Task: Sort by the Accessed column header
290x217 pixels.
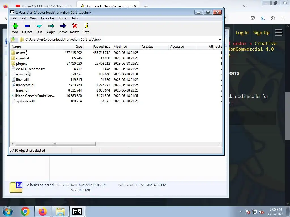Action: 182,47
